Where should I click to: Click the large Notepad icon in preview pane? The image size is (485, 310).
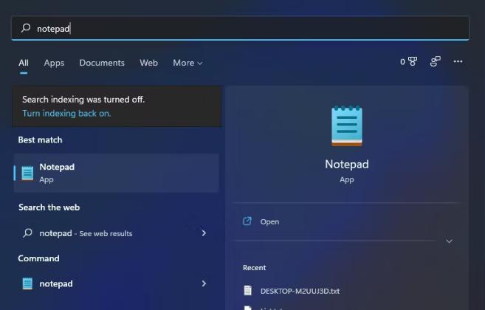(x=347, y=126)
